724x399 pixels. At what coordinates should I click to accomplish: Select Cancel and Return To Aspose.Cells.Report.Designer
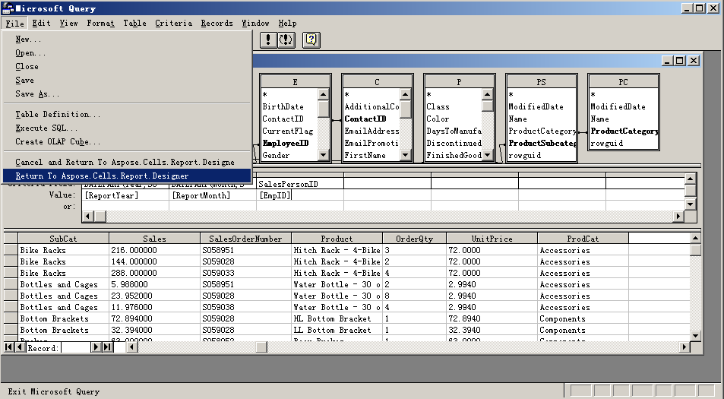[127, 162]
